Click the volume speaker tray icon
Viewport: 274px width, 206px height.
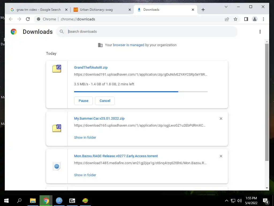tap(239, 201)
